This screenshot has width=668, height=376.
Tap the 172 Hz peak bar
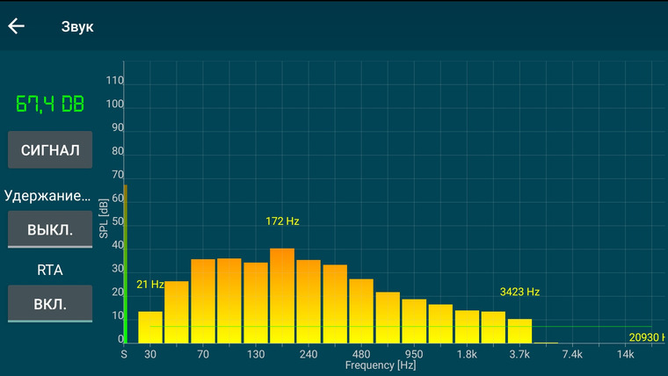click(282, 296)
